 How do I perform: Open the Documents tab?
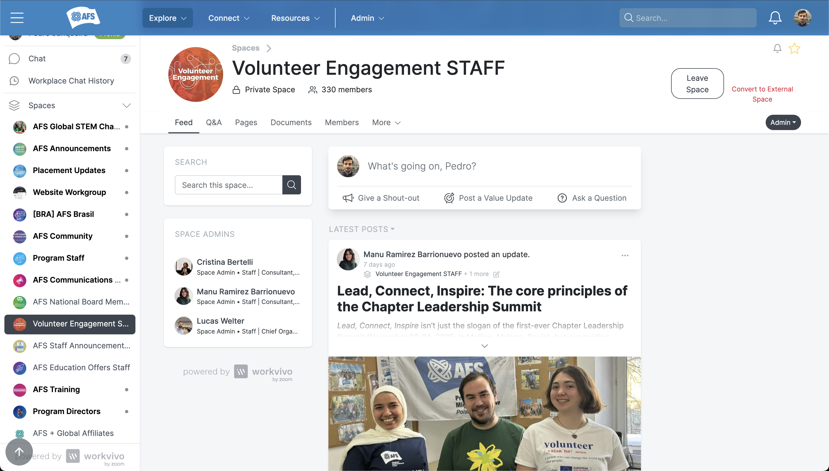291,122
